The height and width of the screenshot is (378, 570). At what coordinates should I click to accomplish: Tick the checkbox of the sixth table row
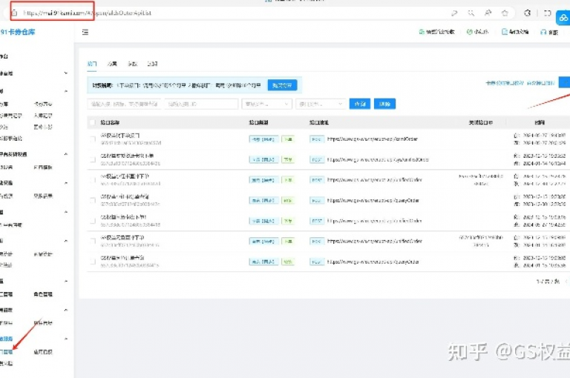pyautogui.click(x=93, y=241)
